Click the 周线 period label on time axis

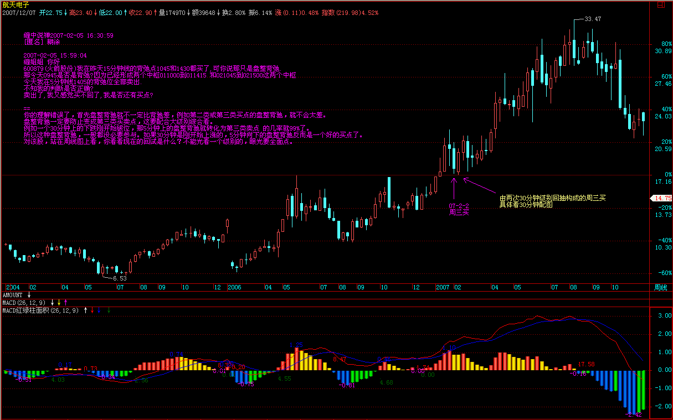660,288
